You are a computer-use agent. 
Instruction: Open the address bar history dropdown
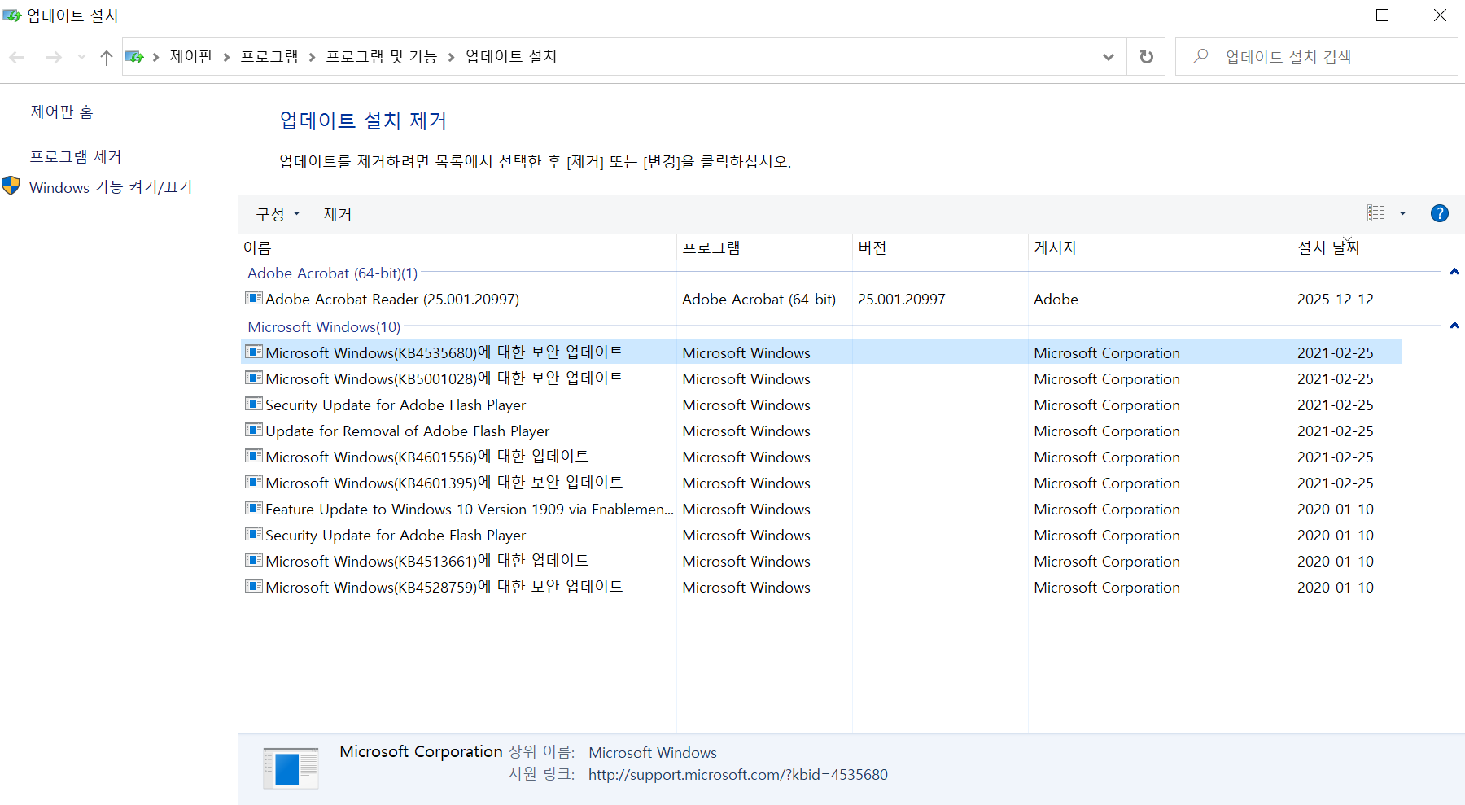1108,57
